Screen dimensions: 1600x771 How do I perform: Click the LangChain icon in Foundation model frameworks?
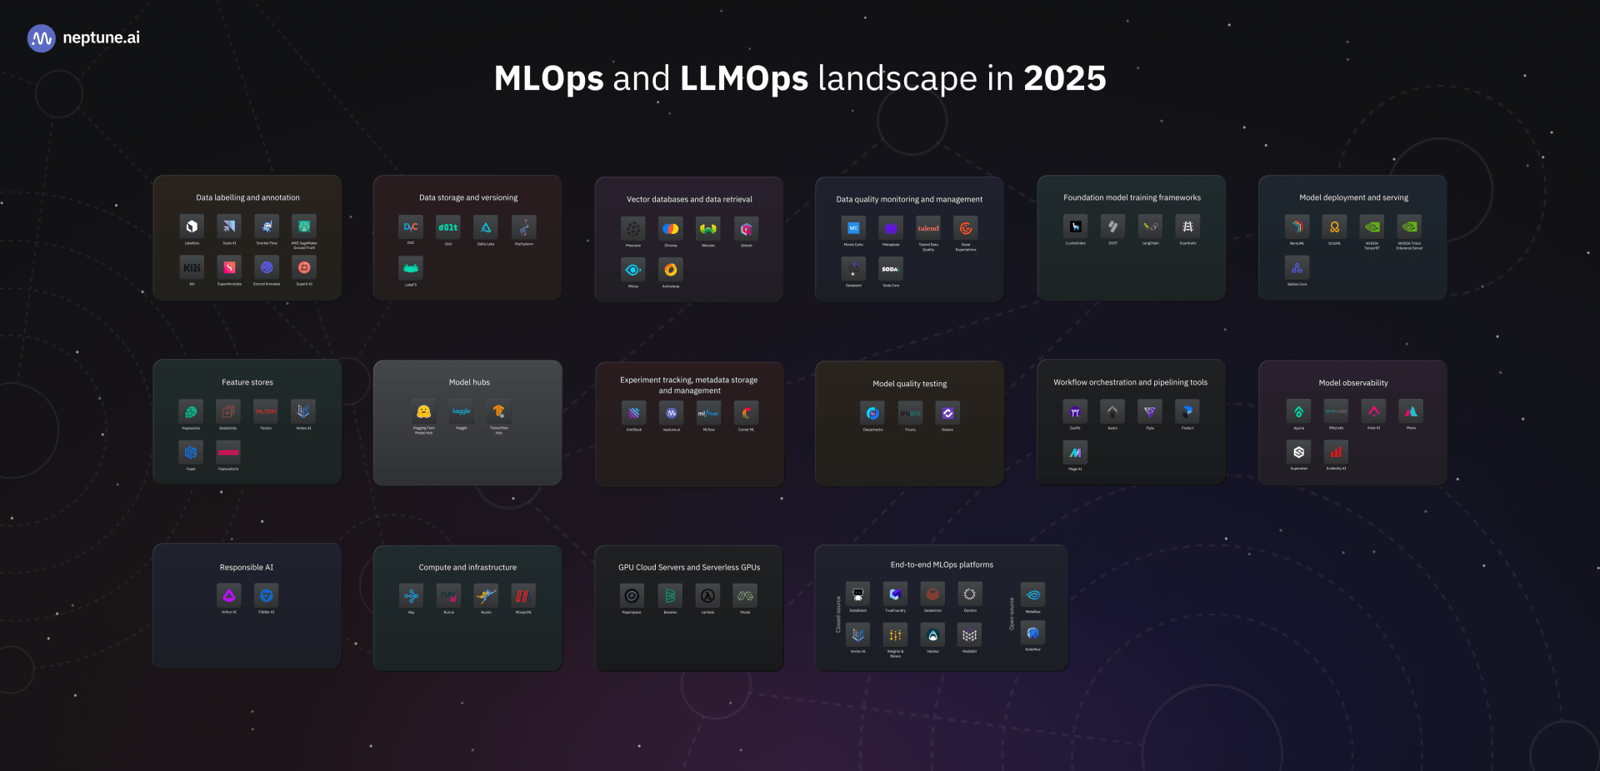[x=1150, y=226]
